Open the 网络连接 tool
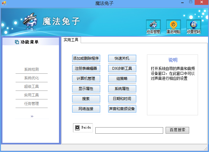This screenshot has height=152, width=209. coord(86,109)
